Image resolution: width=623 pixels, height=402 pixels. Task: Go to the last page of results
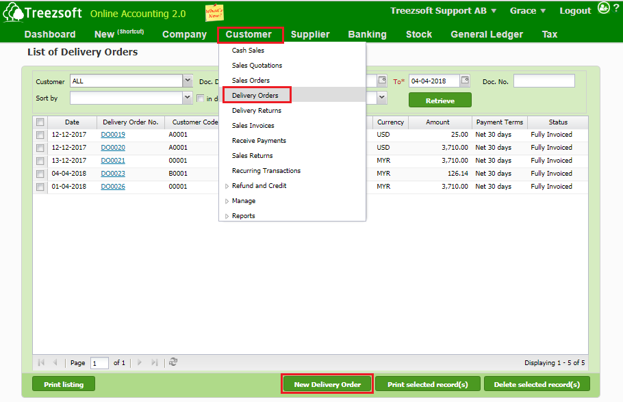tap(155, 362)
